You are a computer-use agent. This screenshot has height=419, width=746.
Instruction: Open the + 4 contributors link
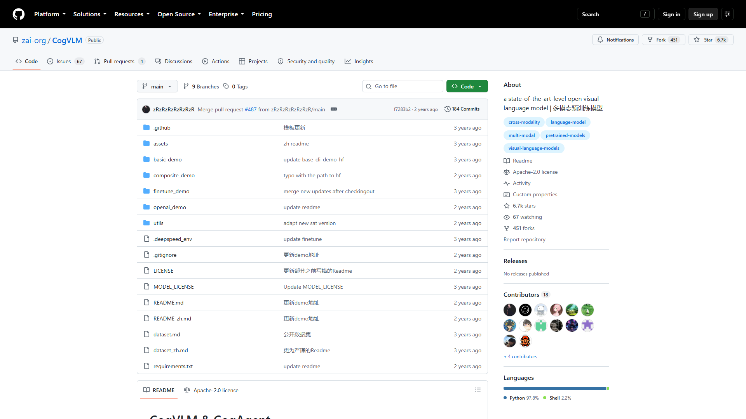coord(520,357)
